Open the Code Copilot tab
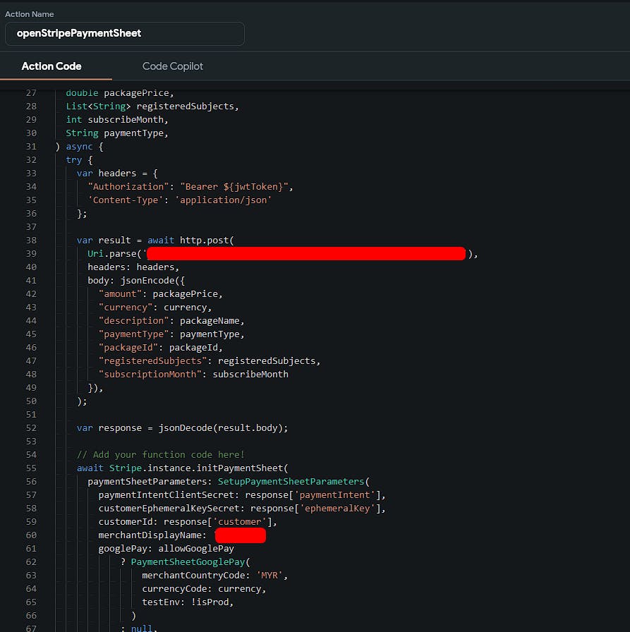The height and width of the screenshot is (632, 630). (x=173, y=66)
